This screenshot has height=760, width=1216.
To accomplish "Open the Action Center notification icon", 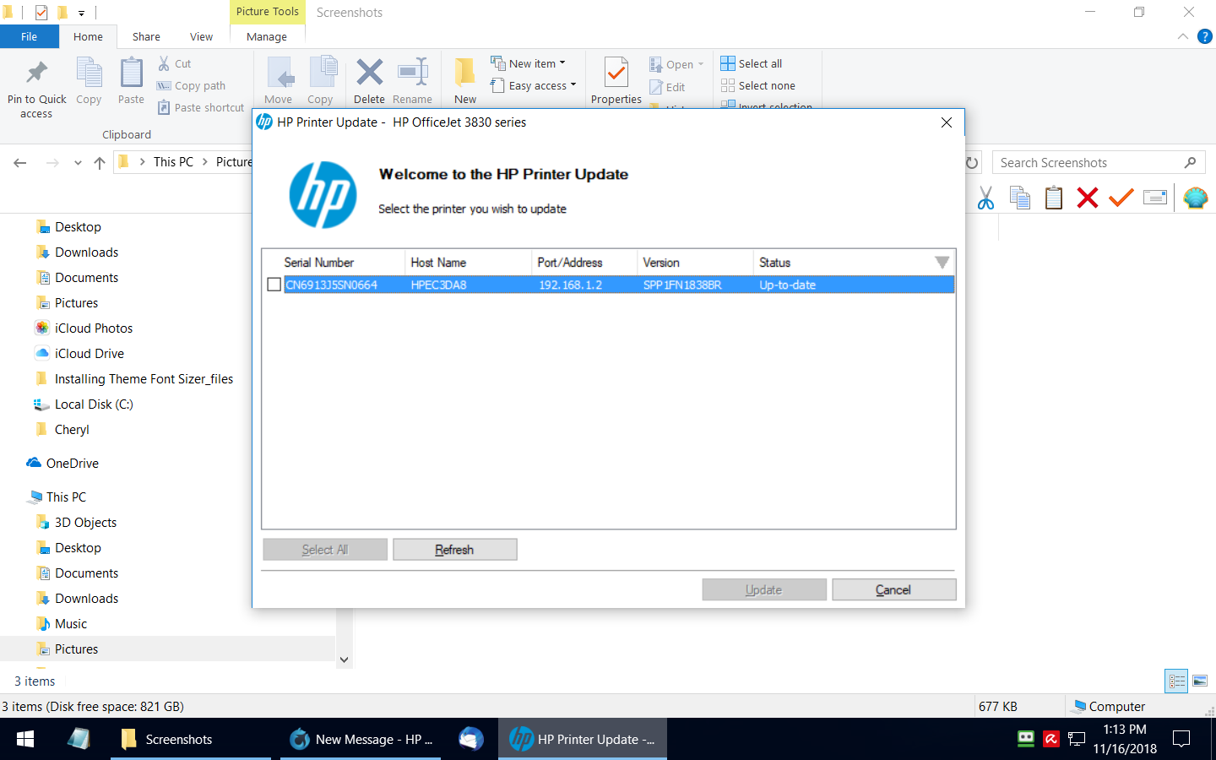I will tap(1182, 739).
